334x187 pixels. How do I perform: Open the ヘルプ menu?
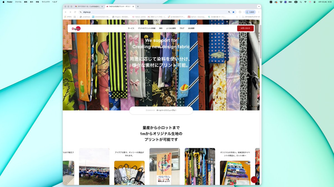click(55, 2)
